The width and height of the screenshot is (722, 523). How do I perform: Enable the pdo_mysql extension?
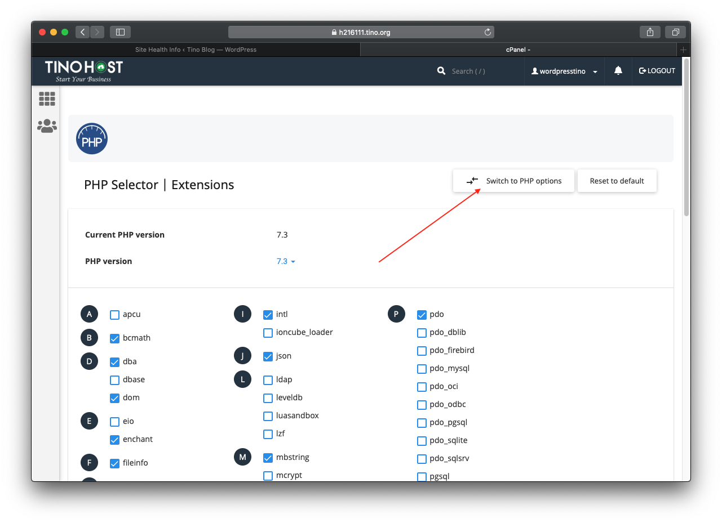tap(422, 369)
